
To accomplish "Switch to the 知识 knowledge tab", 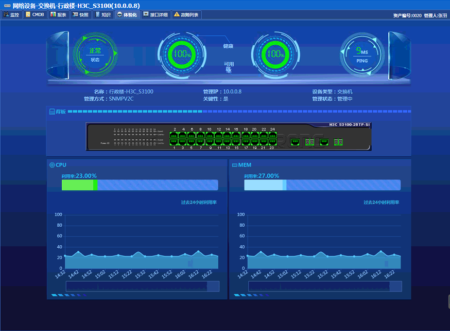I will (103, 14).
